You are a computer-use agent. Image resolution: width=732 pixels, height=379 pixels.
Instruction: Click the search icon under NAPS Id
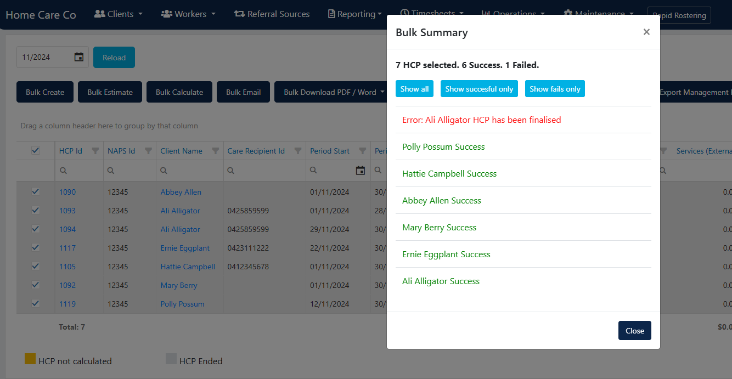point(111,171)
